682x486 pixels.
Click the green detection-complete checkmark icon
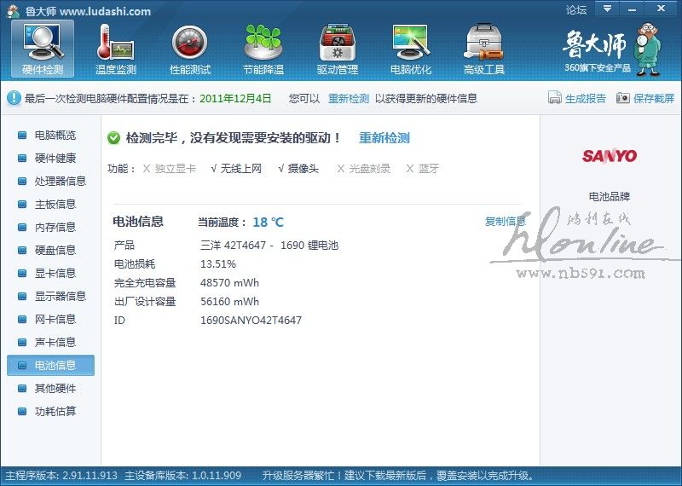pyautogui.click(x=113, y=138)
